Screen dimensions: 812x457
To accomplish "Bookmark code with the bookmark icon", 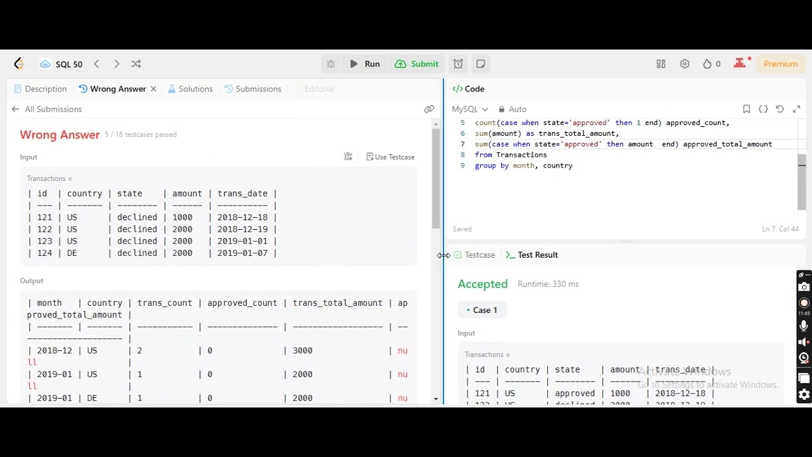I will click(747, 109).
